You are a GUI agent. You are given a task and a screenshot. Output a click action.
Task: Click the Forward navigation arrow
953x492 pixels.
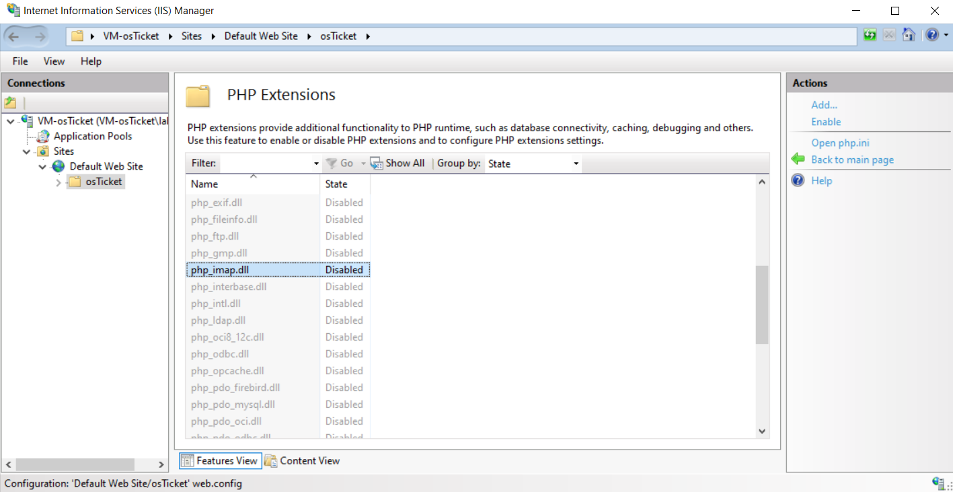39,36
